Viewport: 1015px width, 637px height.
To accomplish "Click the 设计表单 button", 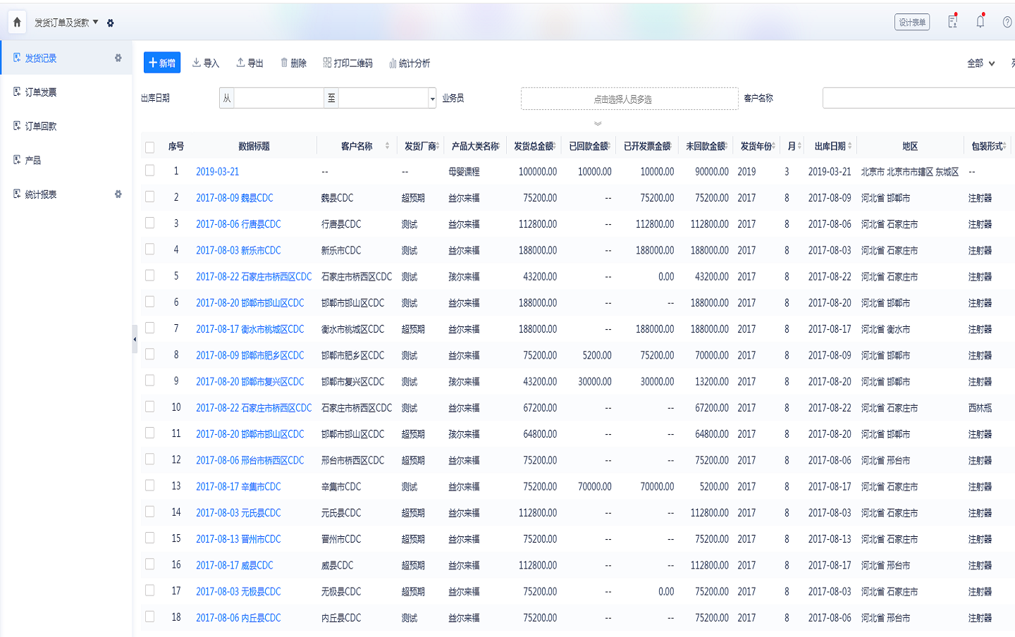I will pyautogui.click(x=912, y=22).
